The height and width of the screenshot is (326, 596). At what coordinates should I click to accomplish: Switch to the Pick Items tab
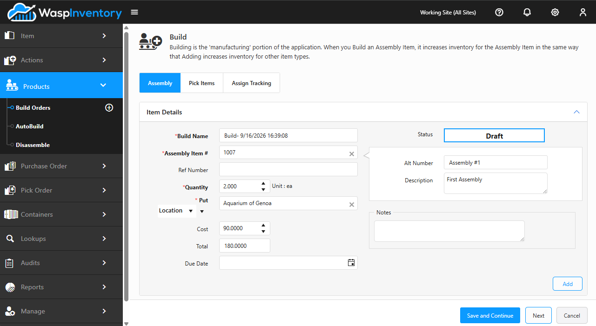tap(202, 83)
